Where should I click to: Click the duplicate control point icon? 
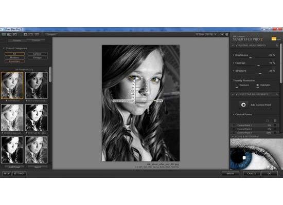pos(268,121)
